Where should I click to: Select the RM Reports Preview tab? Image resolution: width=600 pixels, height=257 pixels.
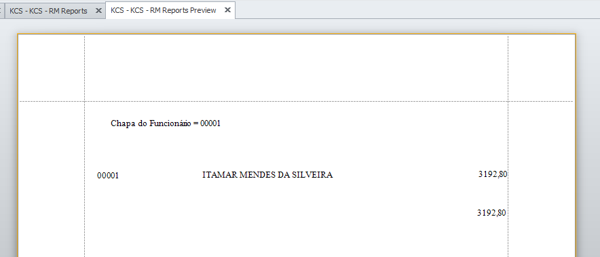coord(164,10)
